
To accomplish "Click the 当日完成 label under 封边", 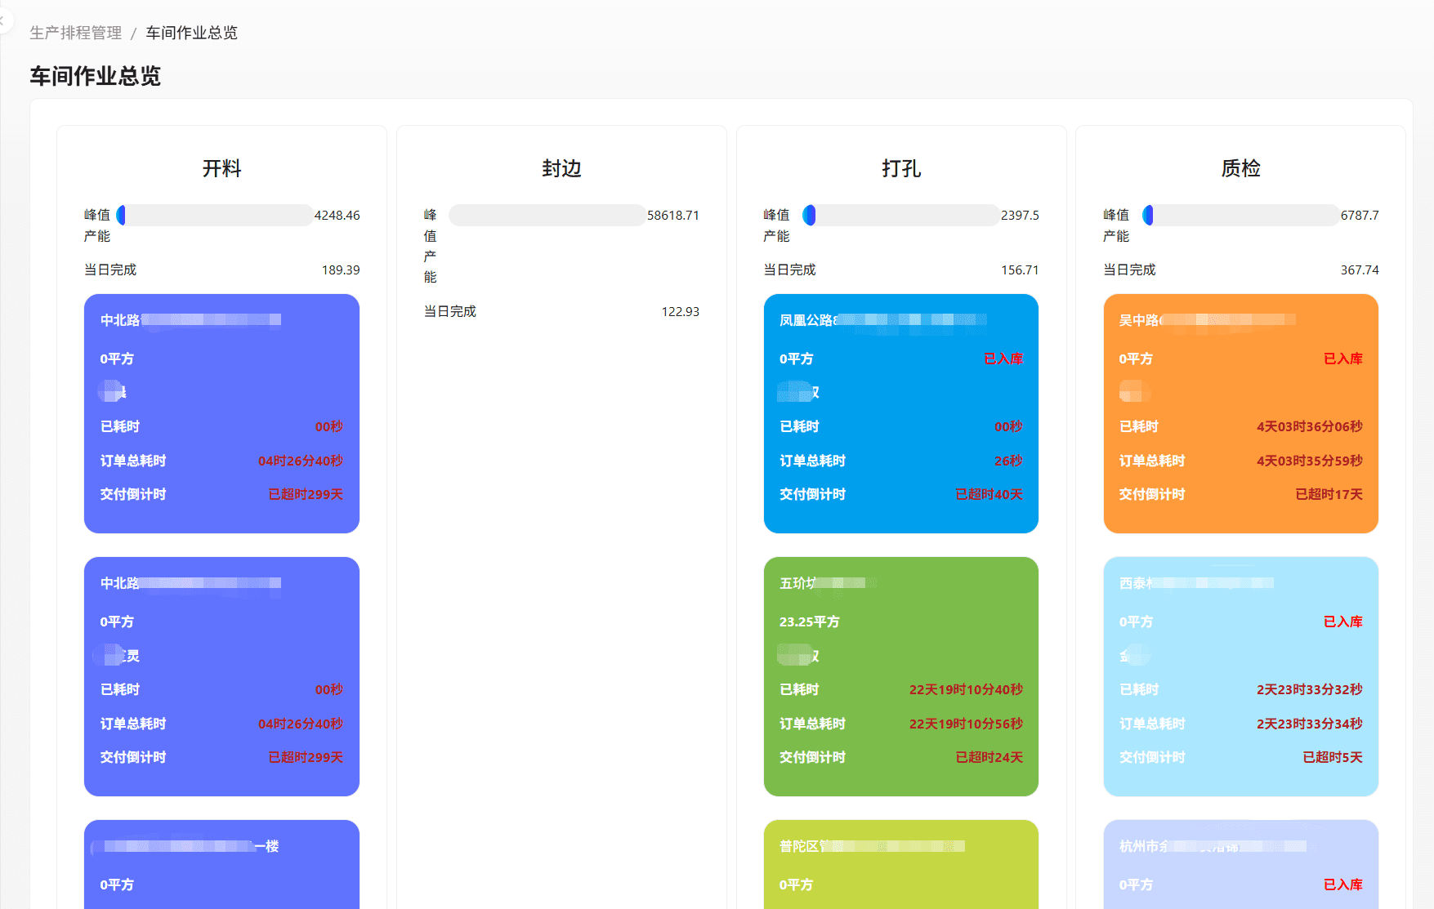I will click(450, 312).
